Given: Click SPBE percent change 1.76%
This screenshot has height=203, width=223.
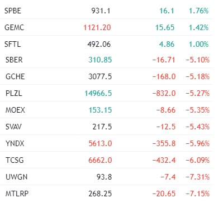Looking at the screenshot, I should point(198,11).
